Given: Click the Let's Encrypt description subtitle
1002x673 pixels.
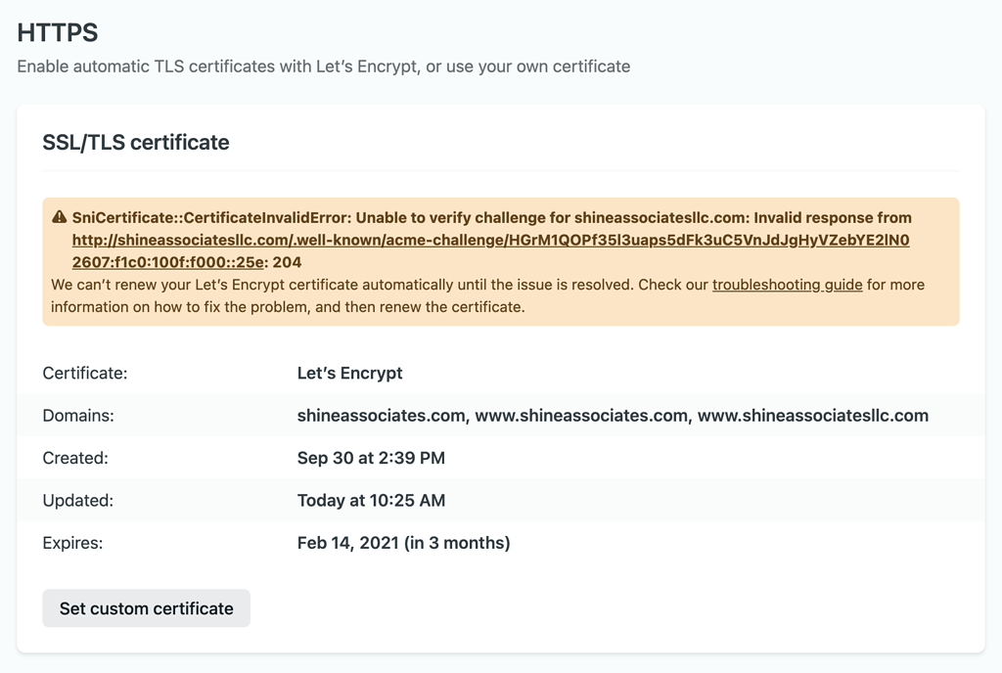Looking at the screenshot, I should click(x=324, y=67).
